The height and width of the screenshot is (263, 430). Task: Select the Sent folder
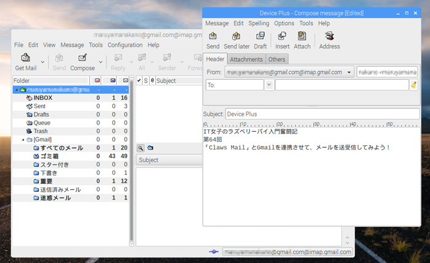[71, 106]
